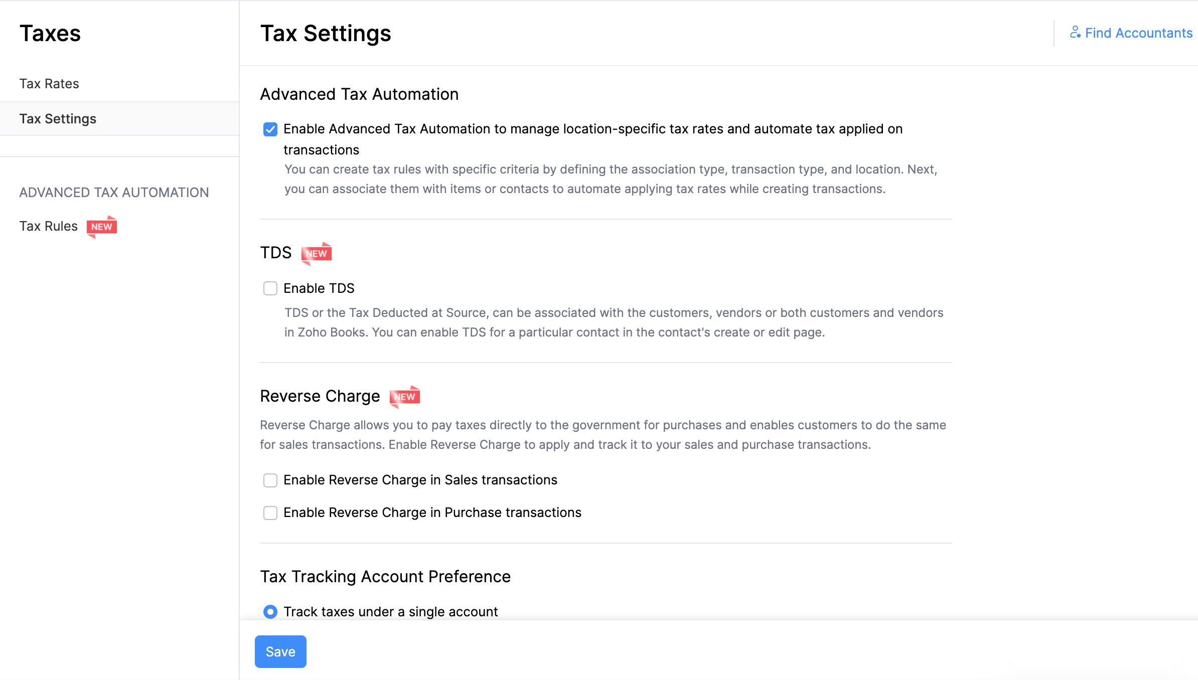Open the Find Accountants link text
1198x680 pixels.
click(x=1139, y=33)
